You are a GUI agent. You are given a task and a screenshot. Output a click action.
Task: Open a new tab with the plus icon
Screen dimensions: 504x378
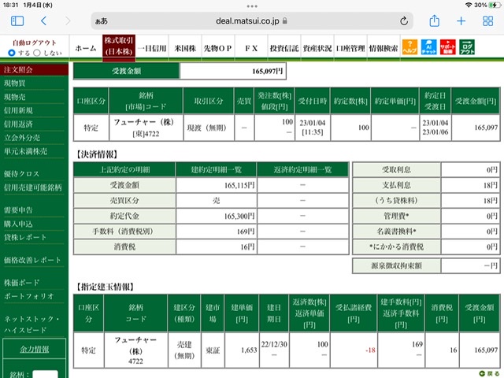pyautogui.click(x=461, y=21)
